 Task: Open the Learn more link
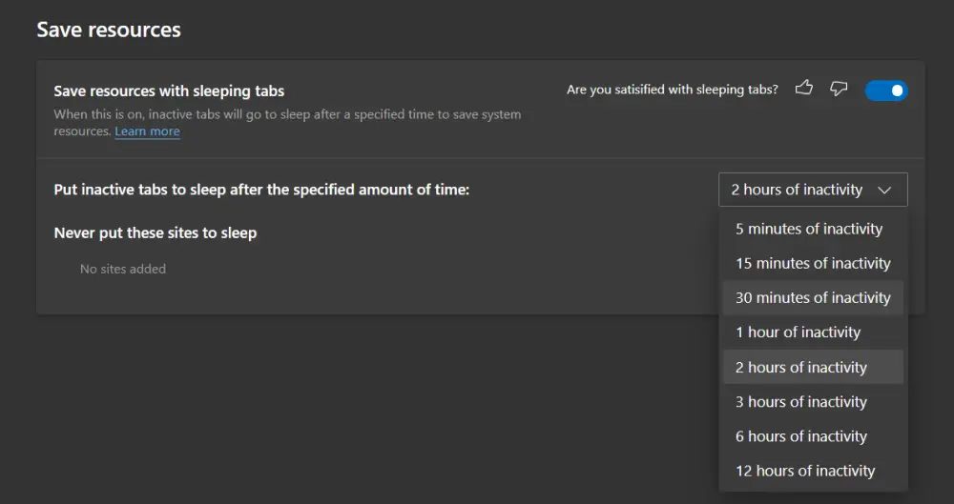click(x=147, y=131)
